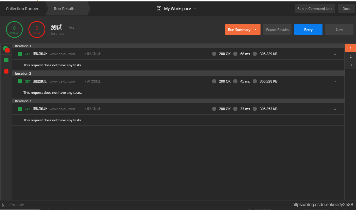Click the Export Results button
The height and width of the screenshot is (210, 356).
pos(277,29)
